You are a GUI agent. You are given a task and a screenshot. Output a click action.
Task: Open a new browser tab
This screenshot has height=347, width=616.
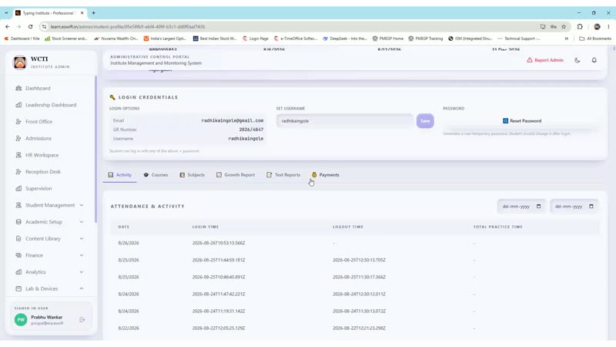click(93, 13)
